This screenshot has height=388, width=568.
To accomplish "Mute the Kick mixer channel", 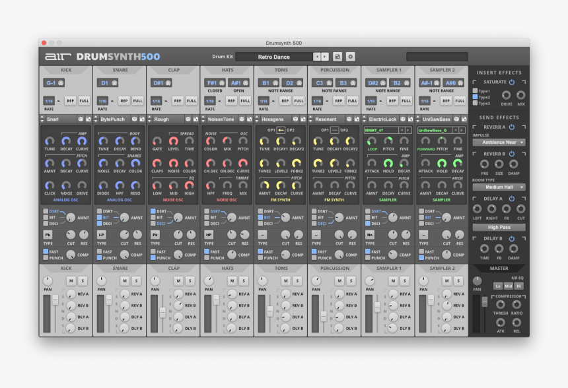I will (x=71, y=280).
